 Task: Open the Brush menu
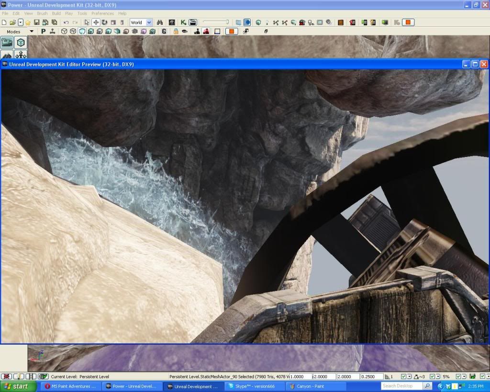tap(42, 13)
